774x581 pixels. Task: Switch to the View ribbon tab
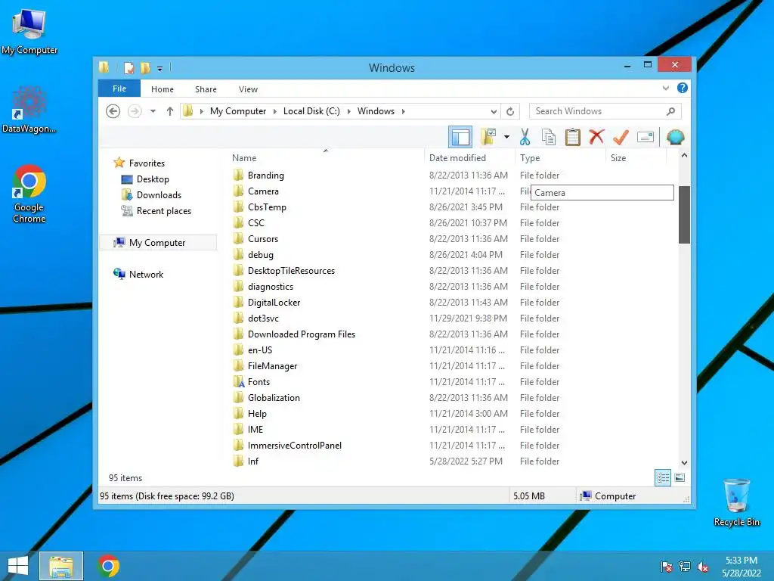pyautogui.click(x=248, y=89)
